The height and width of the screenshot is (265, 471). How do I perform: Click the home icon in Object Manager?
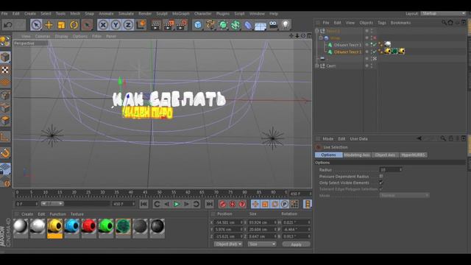click(x=450, y=23)
